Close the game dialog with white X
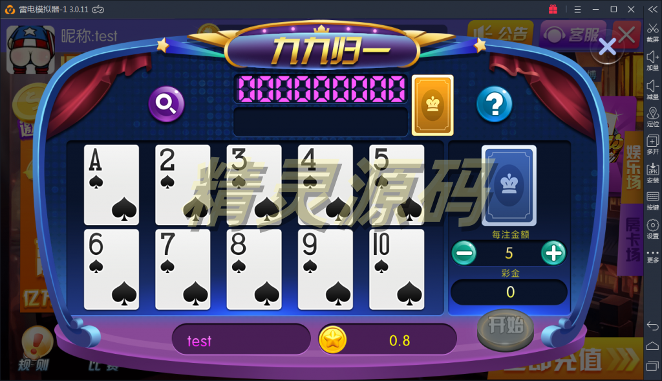The image size is (662, 381). pyautogui.click(x=607, y=47)
